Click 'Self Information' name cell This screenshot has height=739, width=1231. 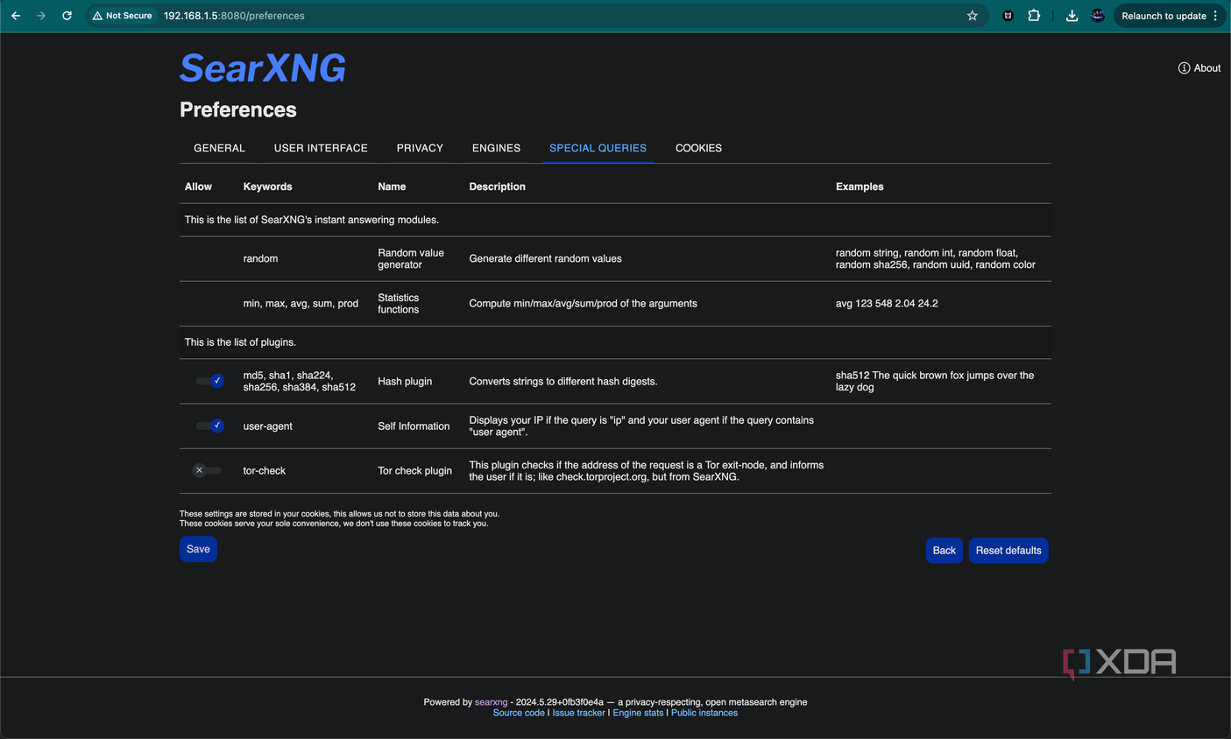[x=414, y=426]
